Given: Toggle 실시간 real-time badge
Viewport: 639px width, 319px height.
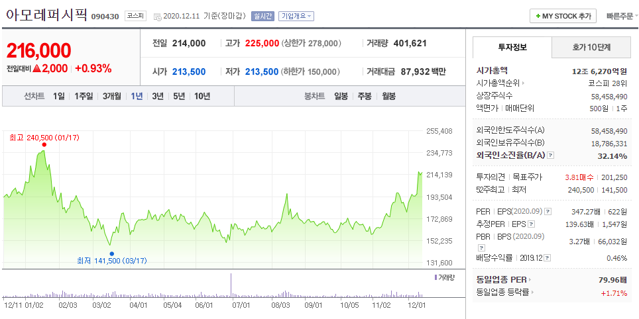Looking at the screenshot, I should click(263, 17).
